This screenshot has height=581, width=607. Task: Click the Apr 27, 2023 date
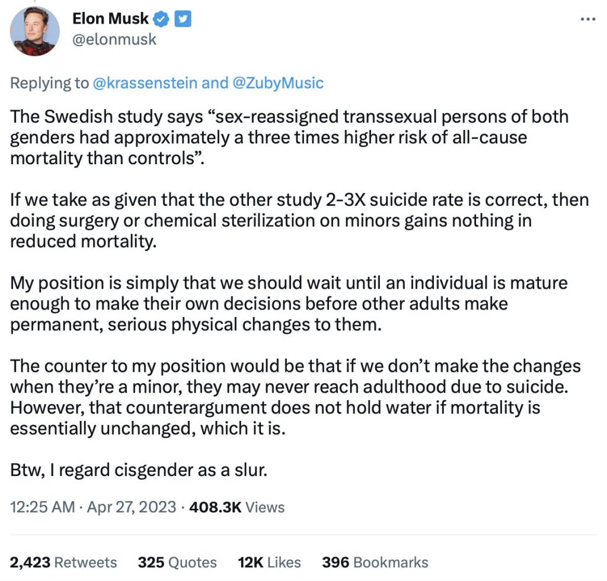132,507
